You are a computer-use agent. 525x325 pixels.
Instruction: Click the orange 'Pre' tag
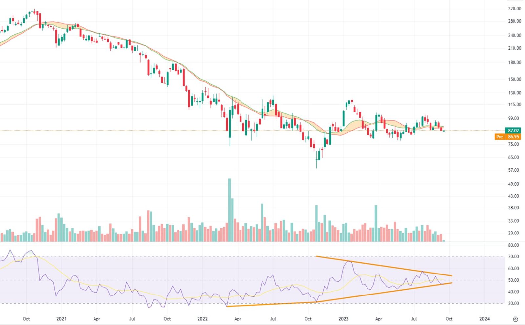[500, 137]
